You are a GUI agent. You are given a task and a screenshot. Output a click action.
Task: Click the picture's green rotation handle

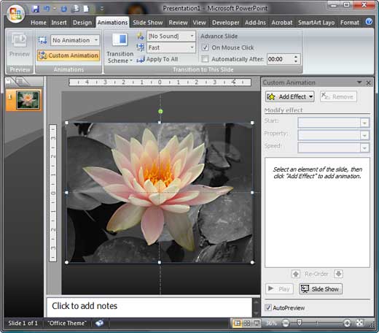pos(160,112)
